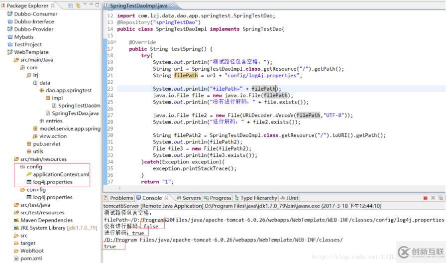Terminate the running console process

[x=425, y=198]
